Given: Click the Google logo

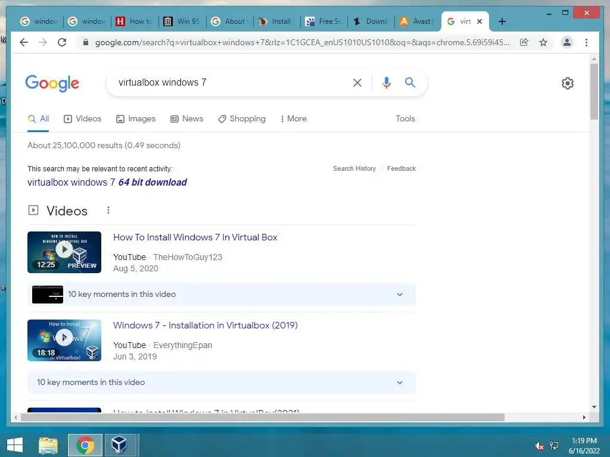Looking at the screenshot, I should [x=52, y=83].
